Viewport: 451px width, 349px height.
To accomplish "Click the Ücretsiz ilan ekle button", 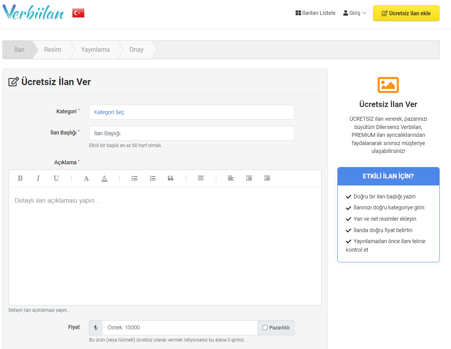I will coord(406,13).
